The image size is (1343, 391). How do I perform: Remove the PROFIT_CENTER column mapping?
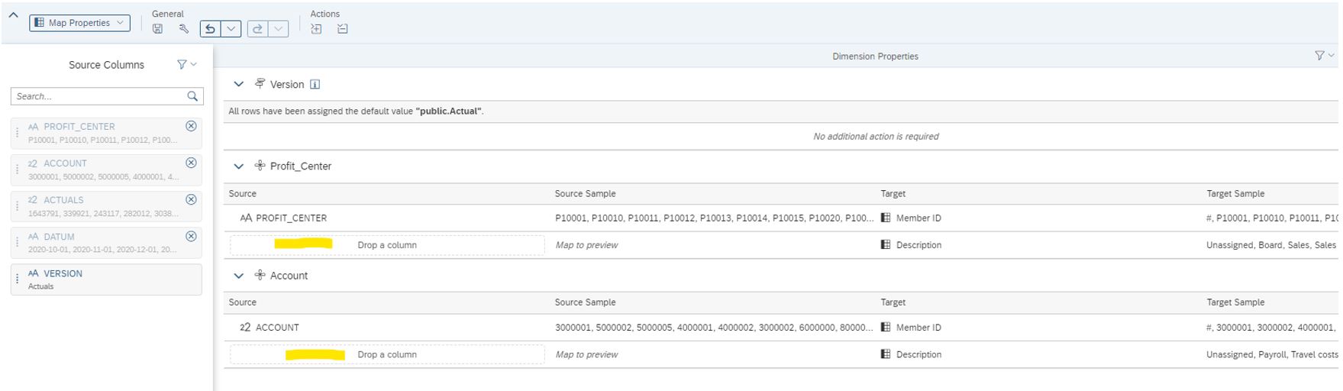point(192,126)
